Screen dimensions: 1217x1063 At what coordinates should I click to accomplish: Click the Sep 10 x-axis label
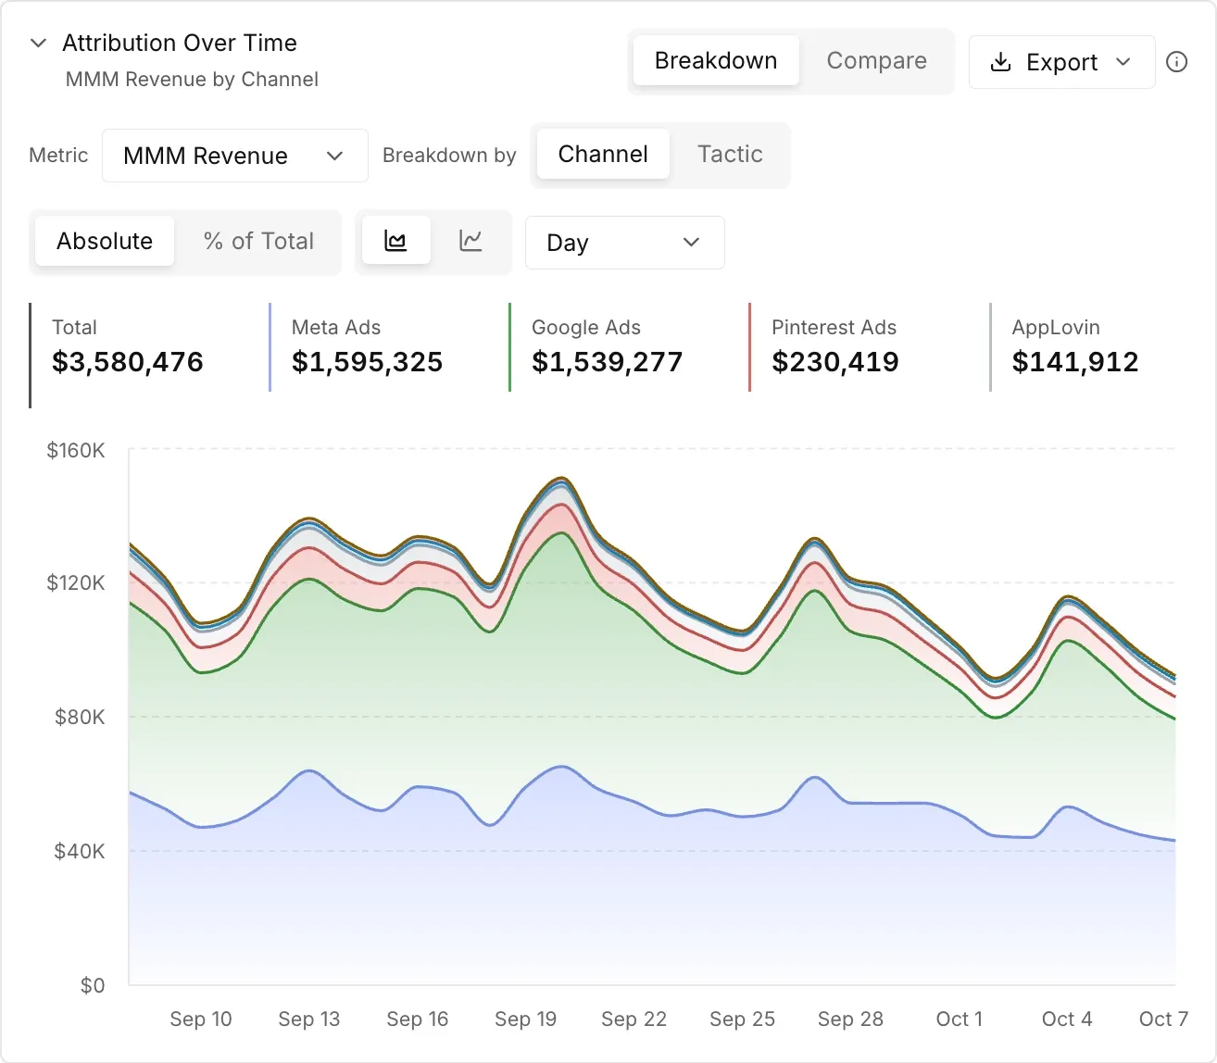(x=201, y=1019)
